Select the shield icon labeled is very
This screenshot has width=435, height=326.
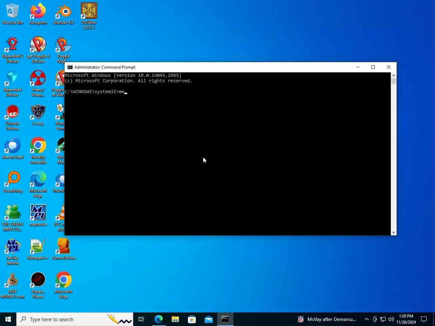[38, 115]
